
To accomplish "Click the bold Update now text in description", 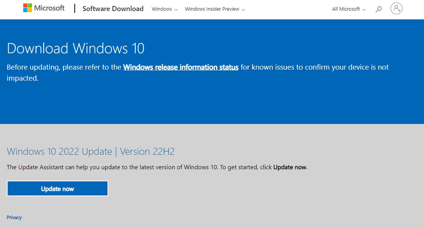I will click(x=289, y=167).
